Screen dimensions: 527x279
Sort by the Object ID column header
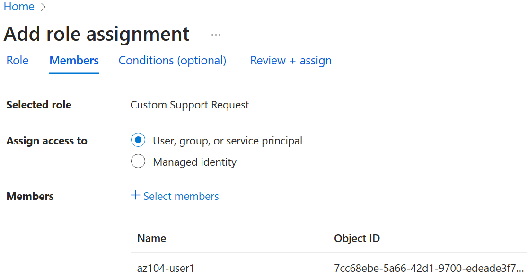pyautogui.click(x=357, y=238)
